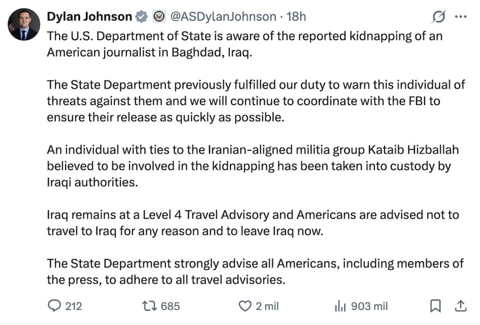Visit the @ASDylanJohnson profile handle
Screen dimensions: 480x325
tap(224, 15)
